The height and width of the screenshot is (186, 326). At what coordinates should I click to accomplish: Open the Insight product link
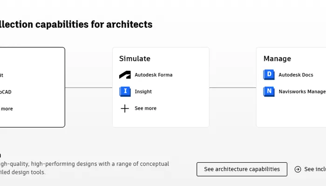(x=143, y=92)
